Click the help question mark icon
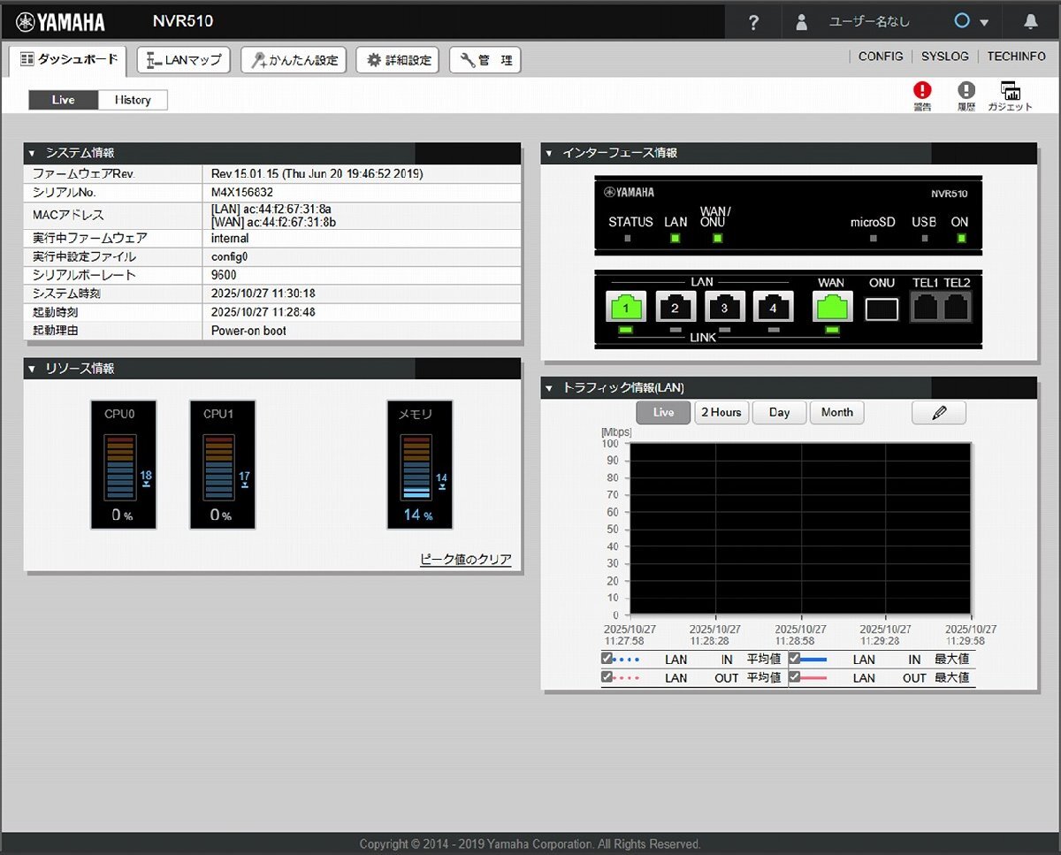 (752, 22)
